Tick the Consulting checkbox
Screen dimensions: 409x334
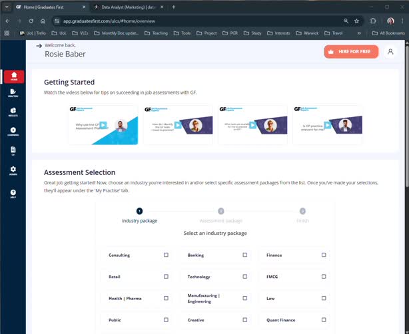[x=166, y=255]
